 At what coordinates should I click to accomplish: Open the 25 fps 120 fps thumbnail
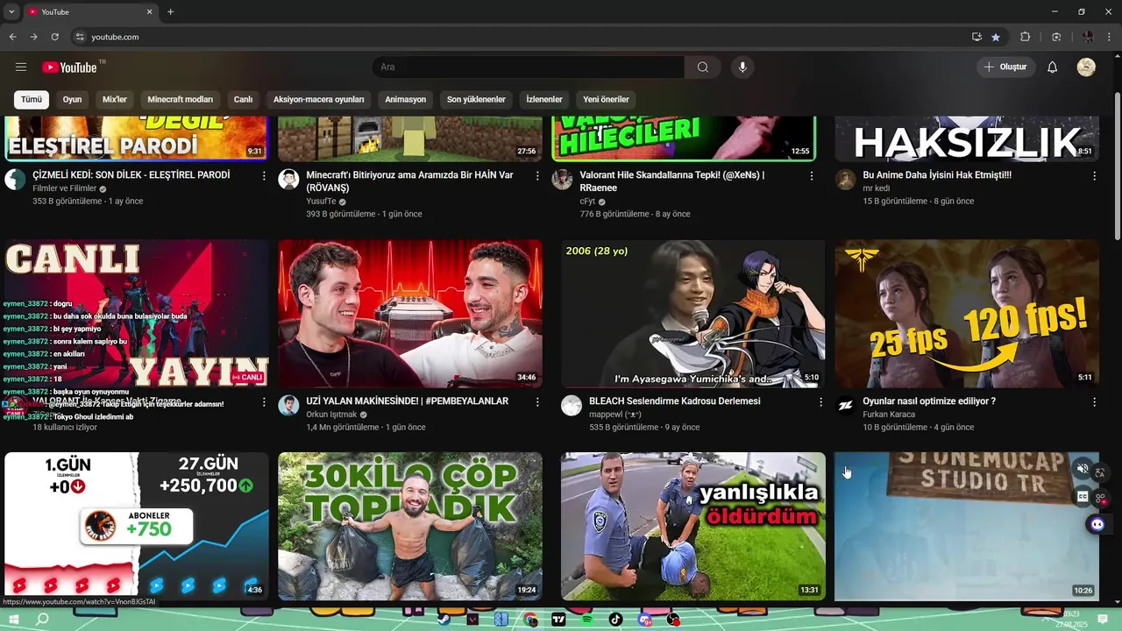pos(967,314)
